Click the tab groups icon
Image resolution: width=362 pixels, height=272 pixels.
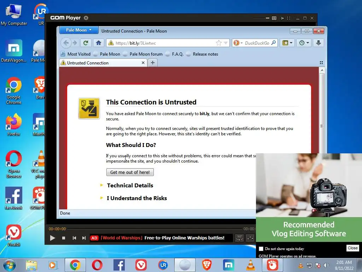(x=321, y=63)
